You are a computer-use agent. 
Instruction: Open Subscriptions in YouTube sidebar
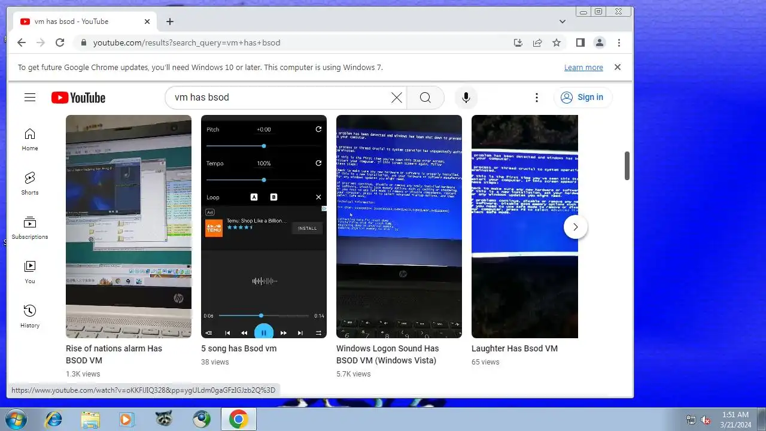pos(30,228)
